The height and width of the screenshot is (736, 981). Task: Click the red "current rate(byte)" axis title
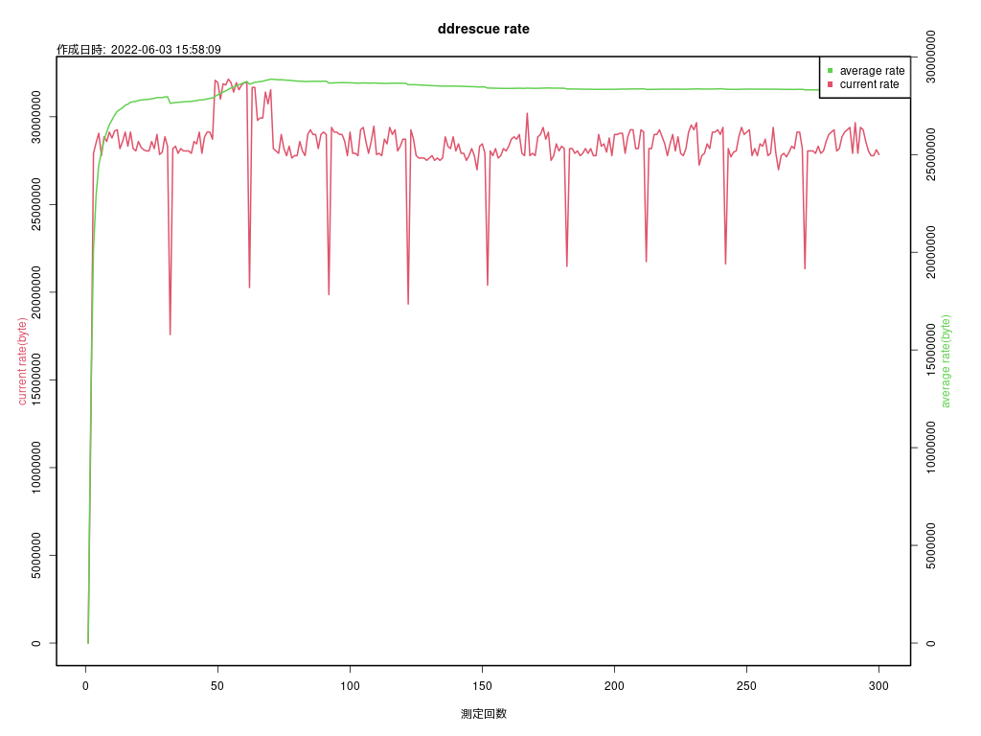23,361
